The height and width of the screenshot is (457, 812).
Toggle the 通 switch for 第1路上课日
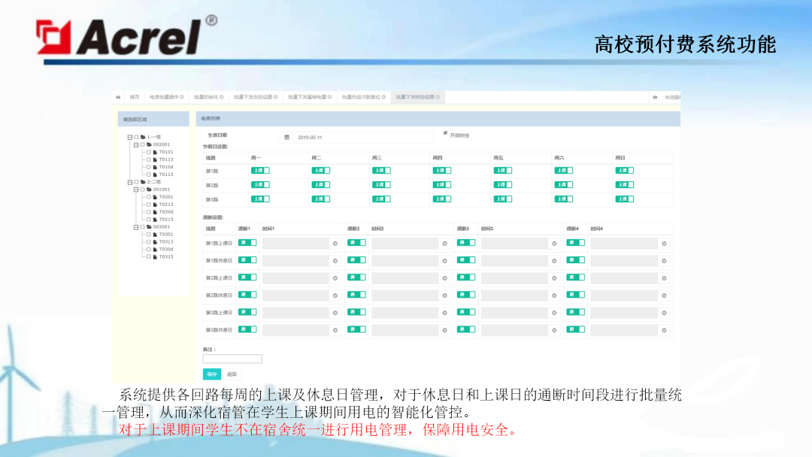tap(247, 244)
